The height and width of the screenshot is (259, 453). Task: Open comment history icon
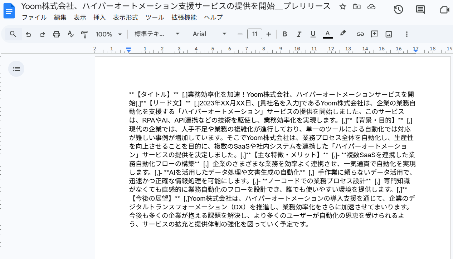(420, 10)
